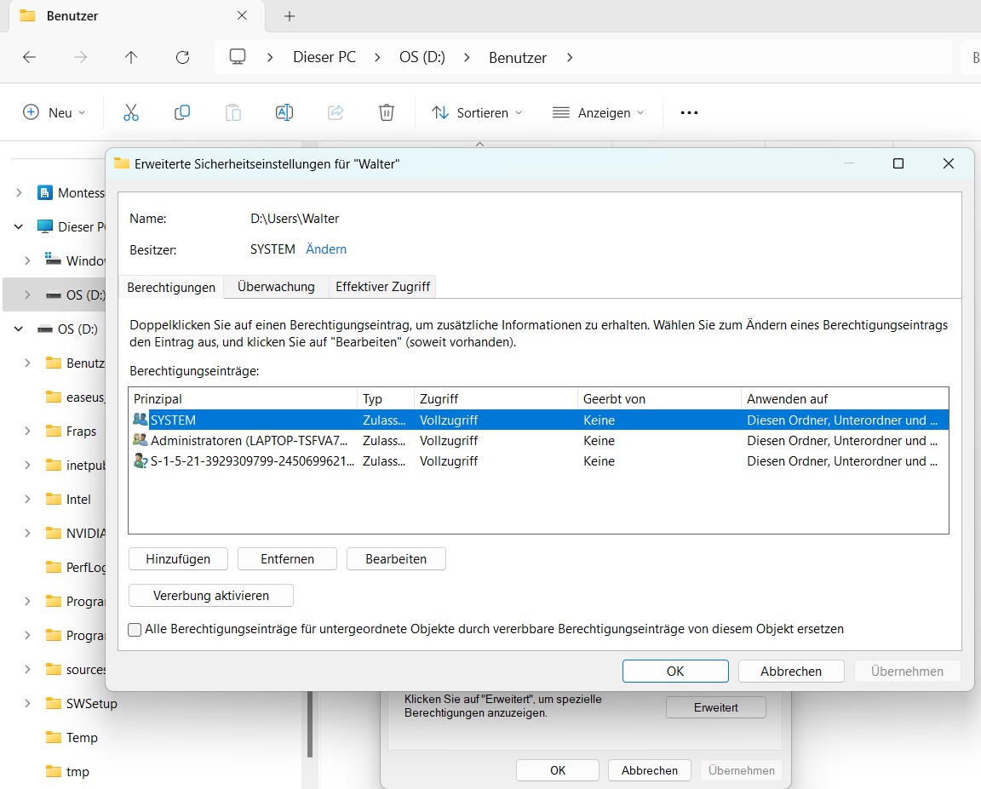Click the SYSTEM principal group icon
Screen dimensions: 981x789
click(141, 420)
